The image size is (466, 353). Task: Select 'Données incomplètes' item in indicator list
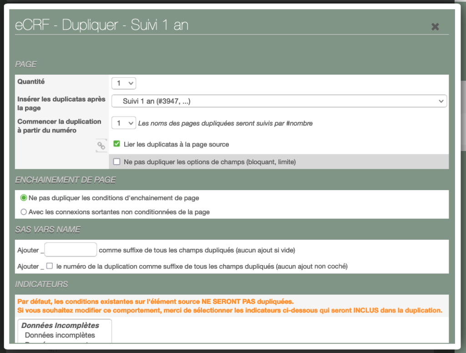pos(60,335)
